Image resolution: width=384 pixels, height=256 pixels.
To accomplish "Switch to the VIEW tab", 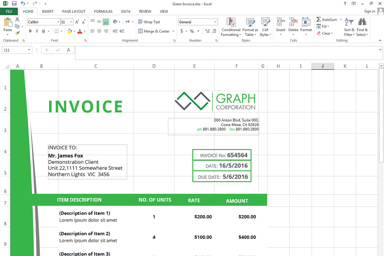I will click(x=164, y=12).
